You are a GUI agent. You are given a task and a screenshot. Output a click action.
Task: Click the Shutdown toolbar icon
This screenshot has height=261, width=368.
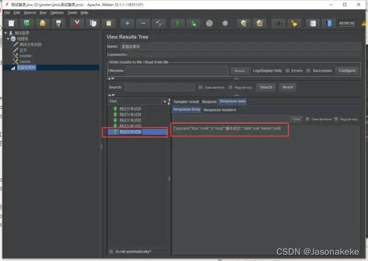click(225, 23)
